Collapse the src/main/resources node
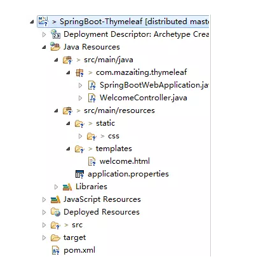Screen dimensions: 254x266 (56, 110)
